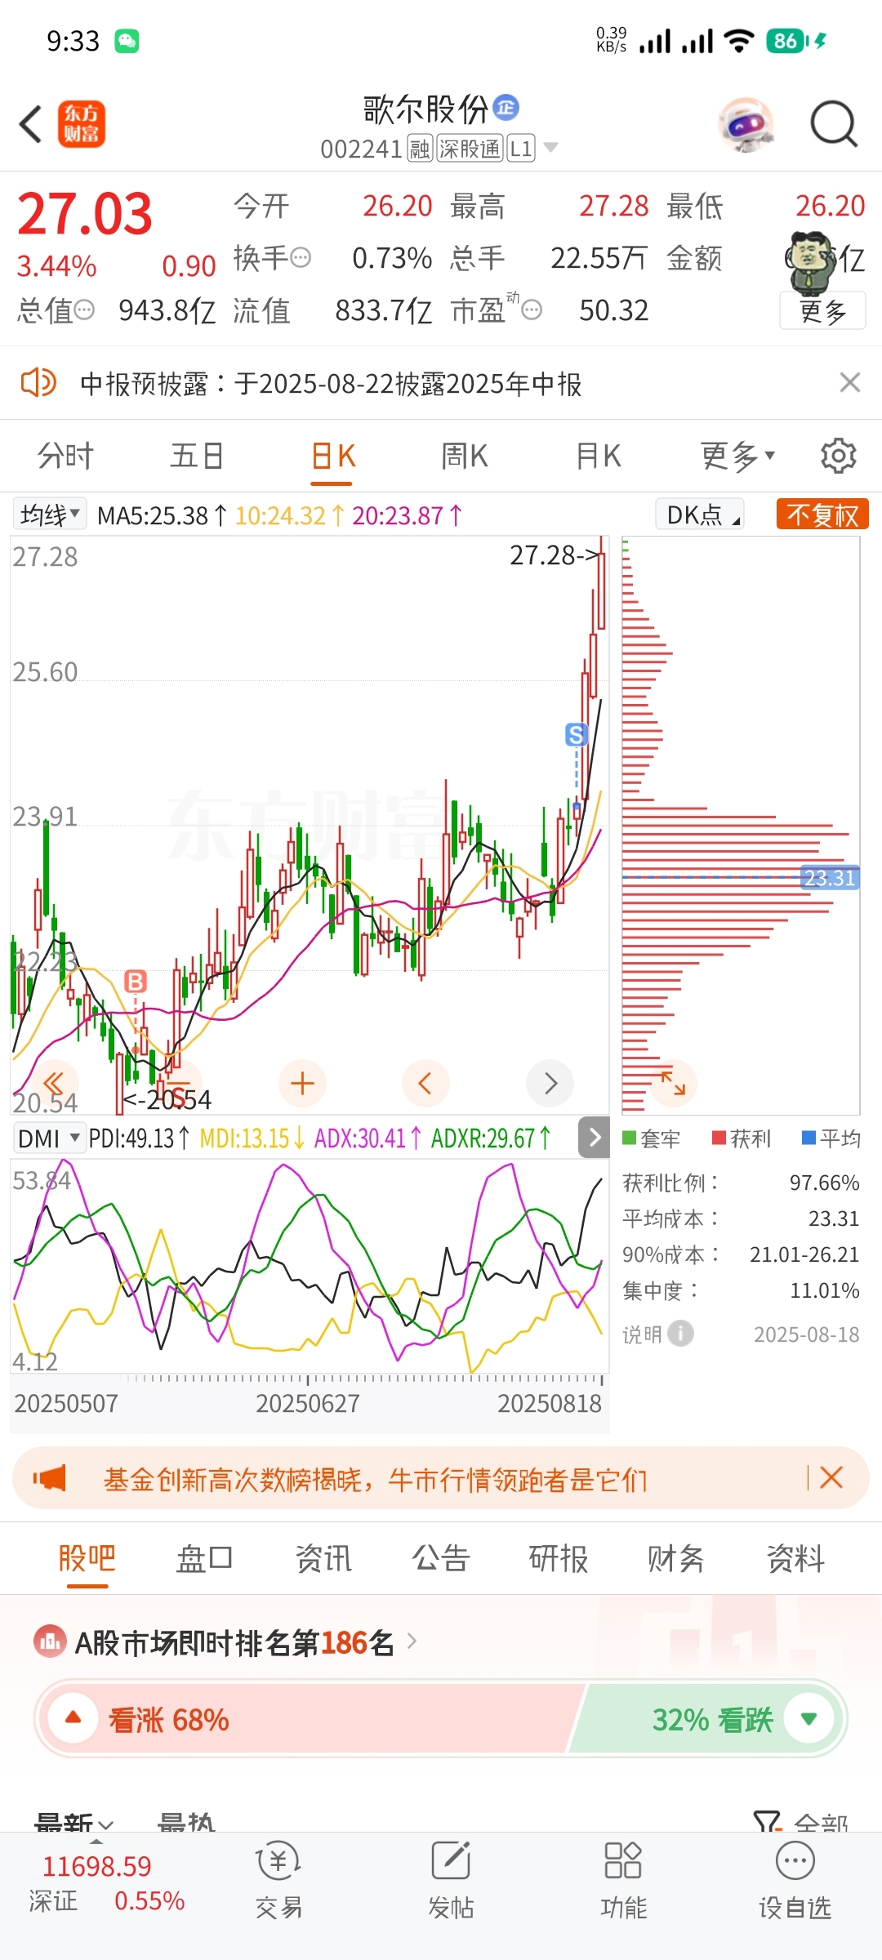882x1960 pixels.
Task: Tap the L1 quote level tag
Action: pos(521,149)
